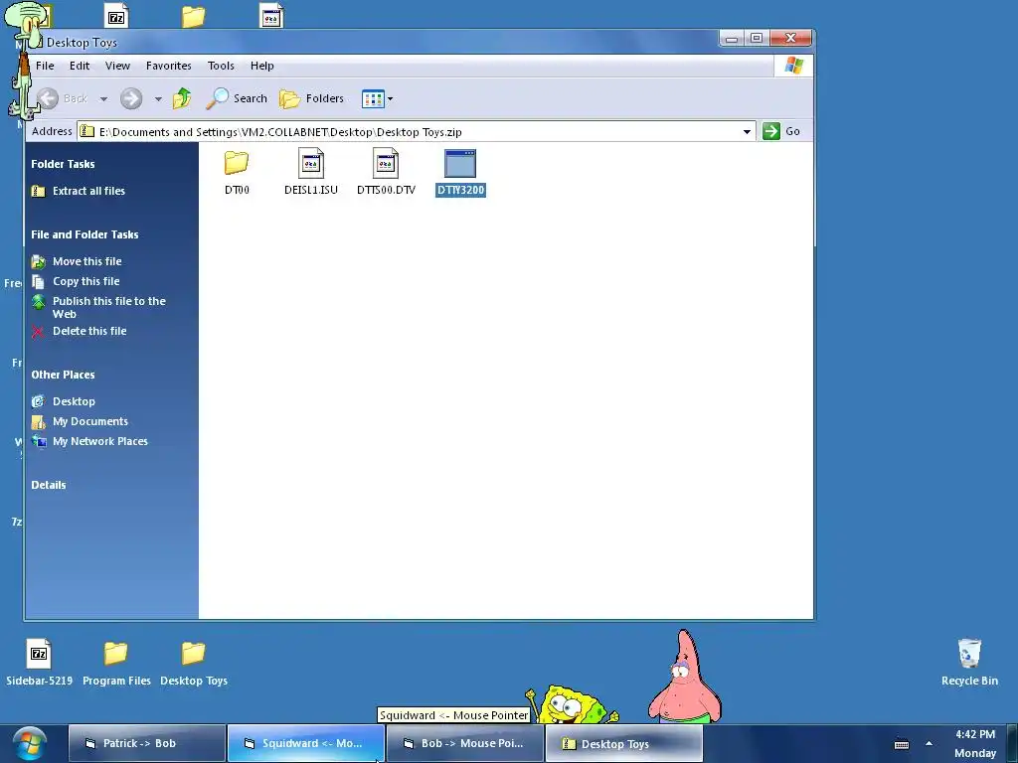Viewport: 1018px width, 763px height.
Task: Click the Patrick desktop toy character
Action: click(684, 677)
